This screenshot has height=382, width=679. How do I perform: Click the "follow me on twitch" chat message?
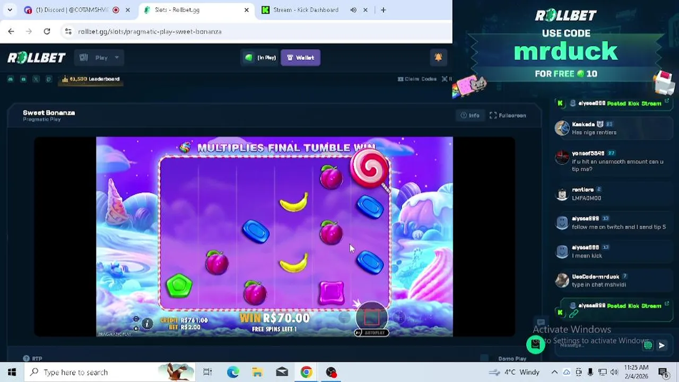619,227
